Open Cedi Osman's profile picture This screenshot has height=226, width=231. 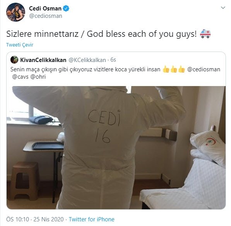(x=15, y=12)
